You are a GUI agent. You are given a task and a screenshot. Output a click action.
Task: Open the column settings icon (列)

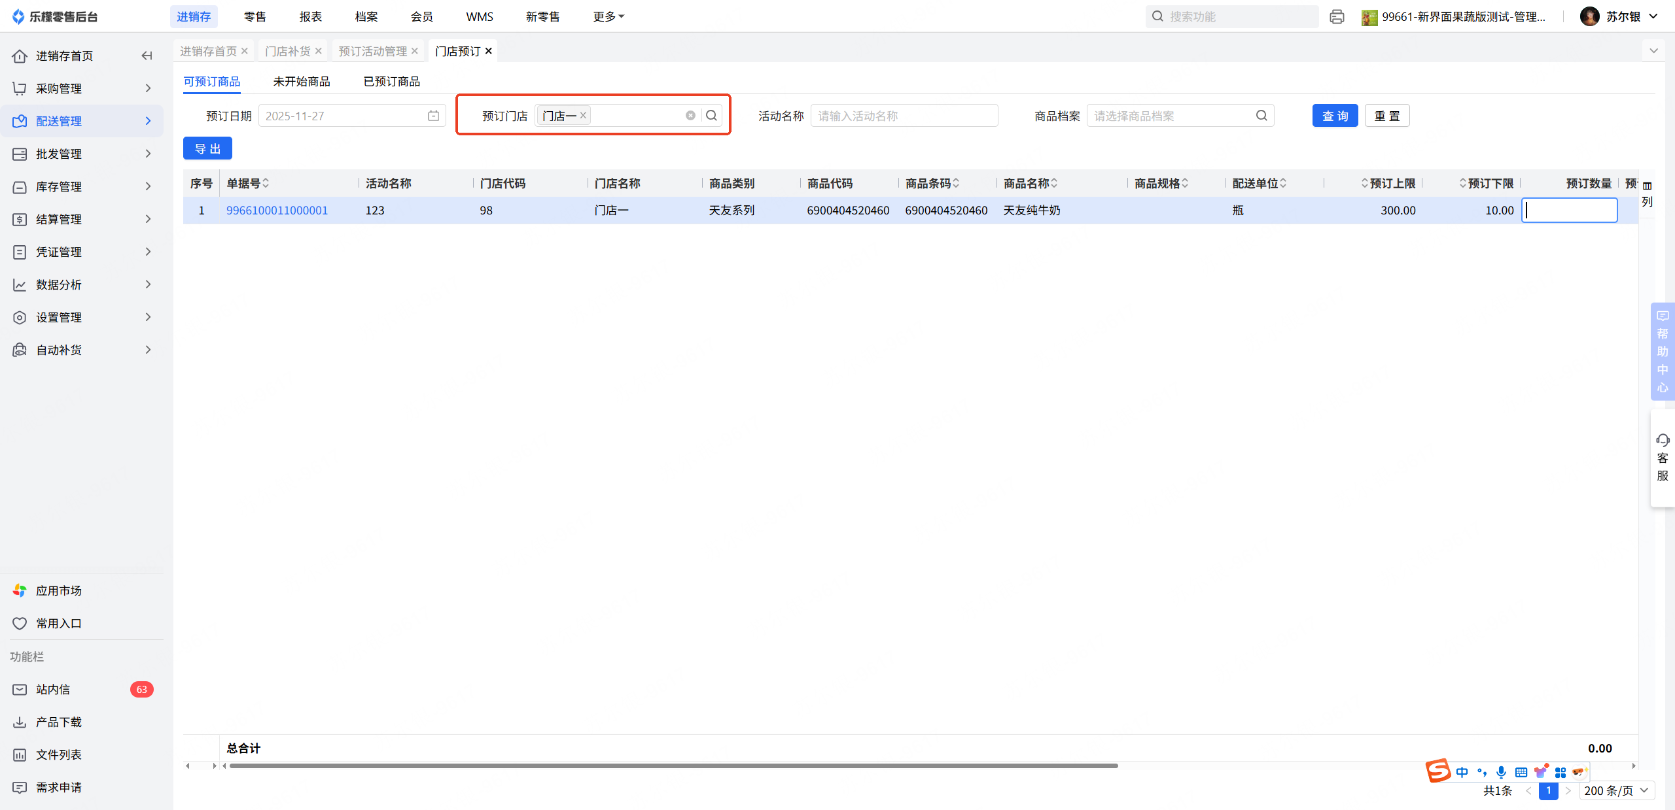tap(1647, 193)
